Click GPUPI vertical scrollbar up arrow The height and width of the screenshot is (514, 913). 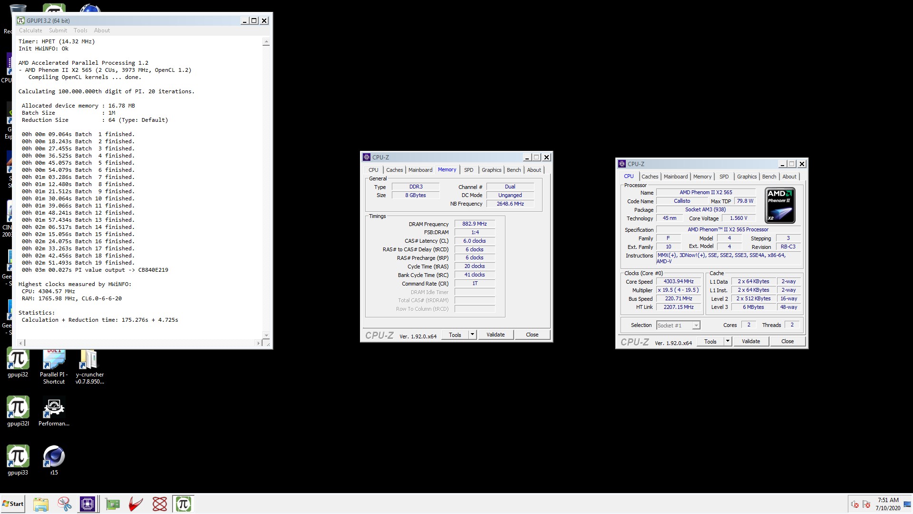tap(266, 42)
